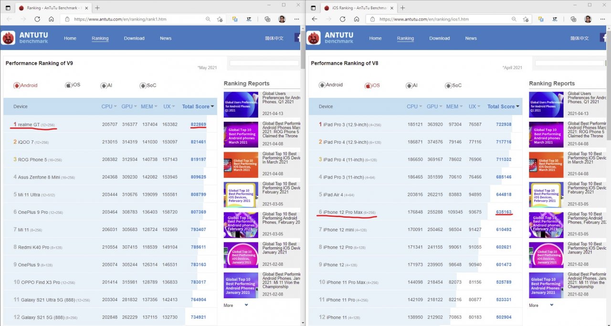Screen dimensions: 611x326
Task: Sort by GPU column in left window
Action: [129, 106]
